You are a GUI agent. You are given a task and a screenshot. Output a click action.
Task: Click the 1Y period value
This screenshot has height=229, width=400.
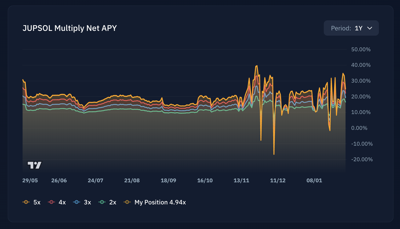click(358, 28)
